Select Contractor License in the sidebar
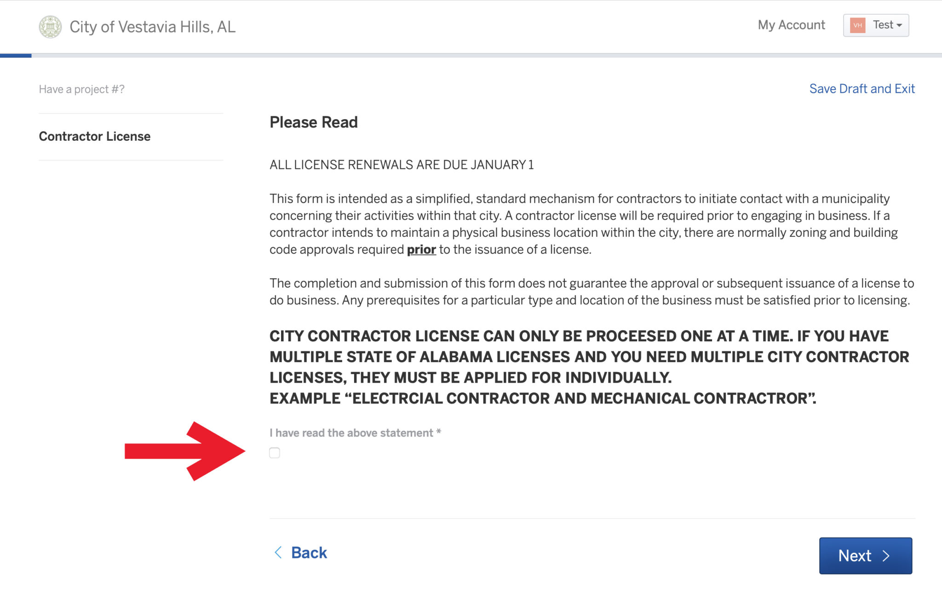 [x=95, y=137]
